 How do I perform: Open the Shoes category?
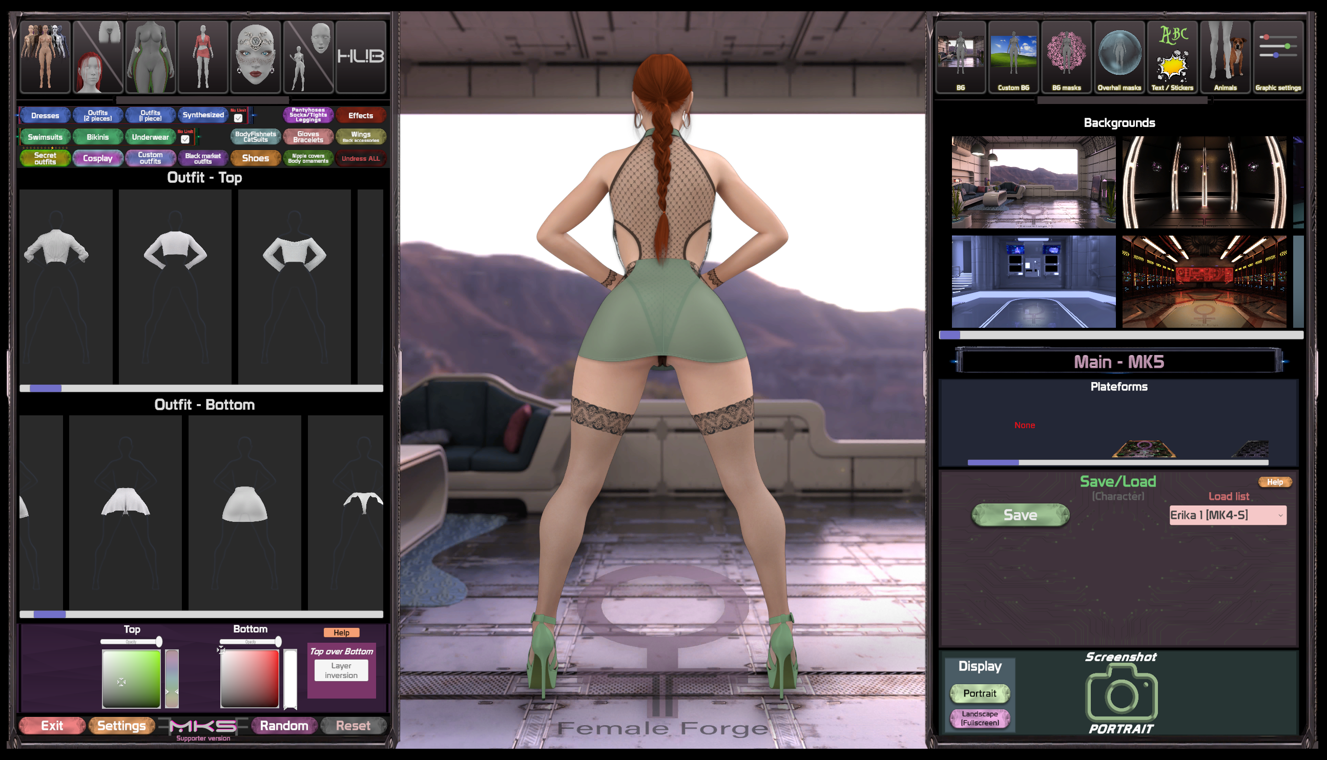[x=255, y=158]
